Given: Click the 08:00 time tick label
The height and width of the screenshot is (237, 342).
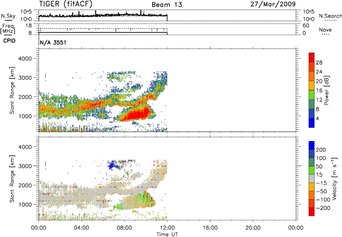Looking at the screenshot, I should [124, 228].
